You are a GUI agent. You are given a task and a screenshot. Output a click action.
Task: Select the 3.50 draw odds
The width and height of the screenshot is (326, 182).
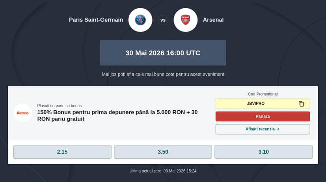click(x=163, y=152)
